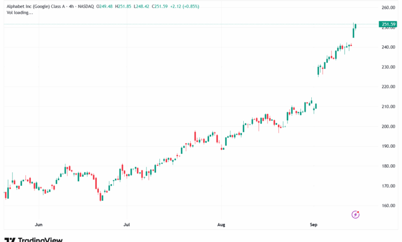Click the purple lightning bolt icon
This screenshot has height=242, width=402.
click(x=355, y=214)
